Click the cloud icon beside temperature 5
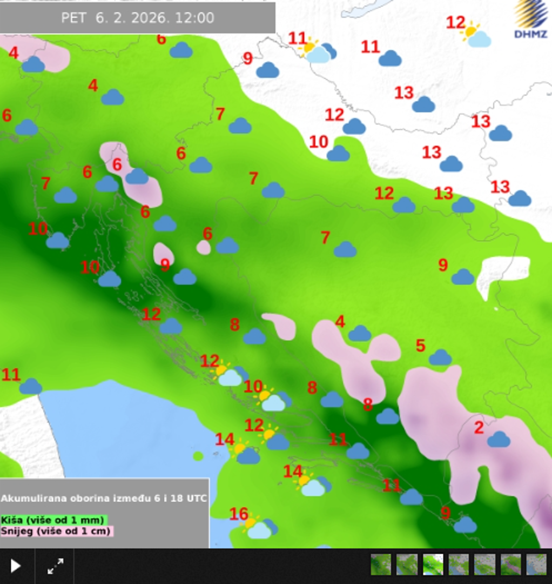This screenshot has height=584, width=552. pyautogui.click(x=440, y=357)
